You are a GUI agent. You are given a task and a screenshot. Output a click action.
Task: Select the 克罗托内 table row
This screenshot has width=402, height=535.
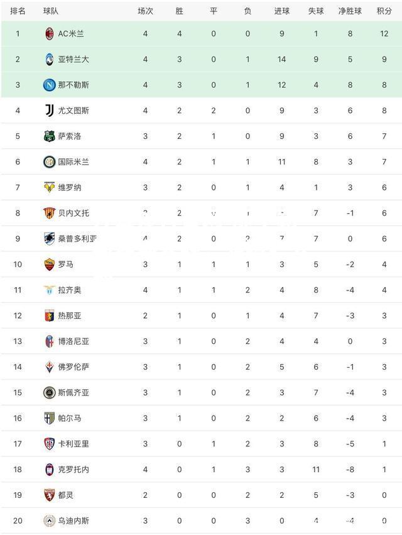tap(201, 470)
